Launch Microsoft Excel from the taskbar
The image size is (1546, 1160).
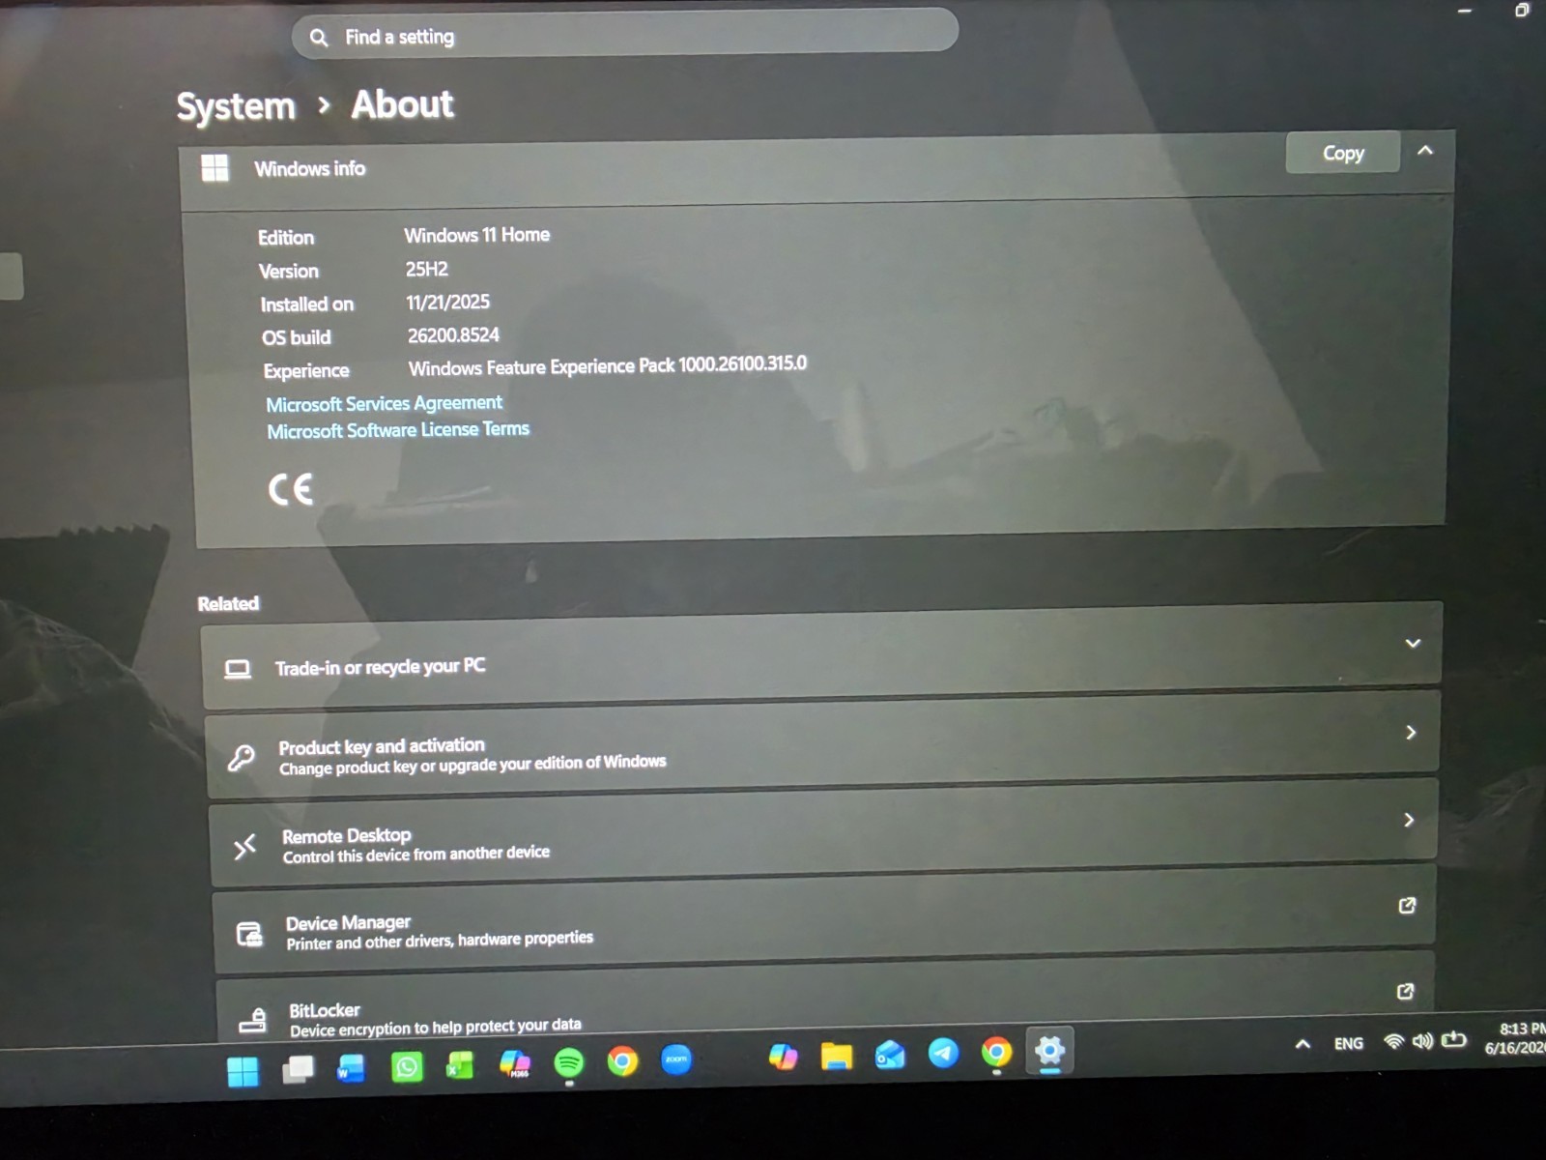tap(460, 1065)
